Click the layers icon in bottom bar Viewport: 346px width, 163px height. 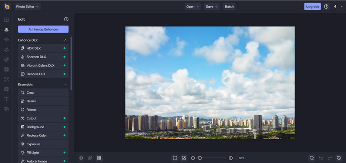tap(81, 158)
